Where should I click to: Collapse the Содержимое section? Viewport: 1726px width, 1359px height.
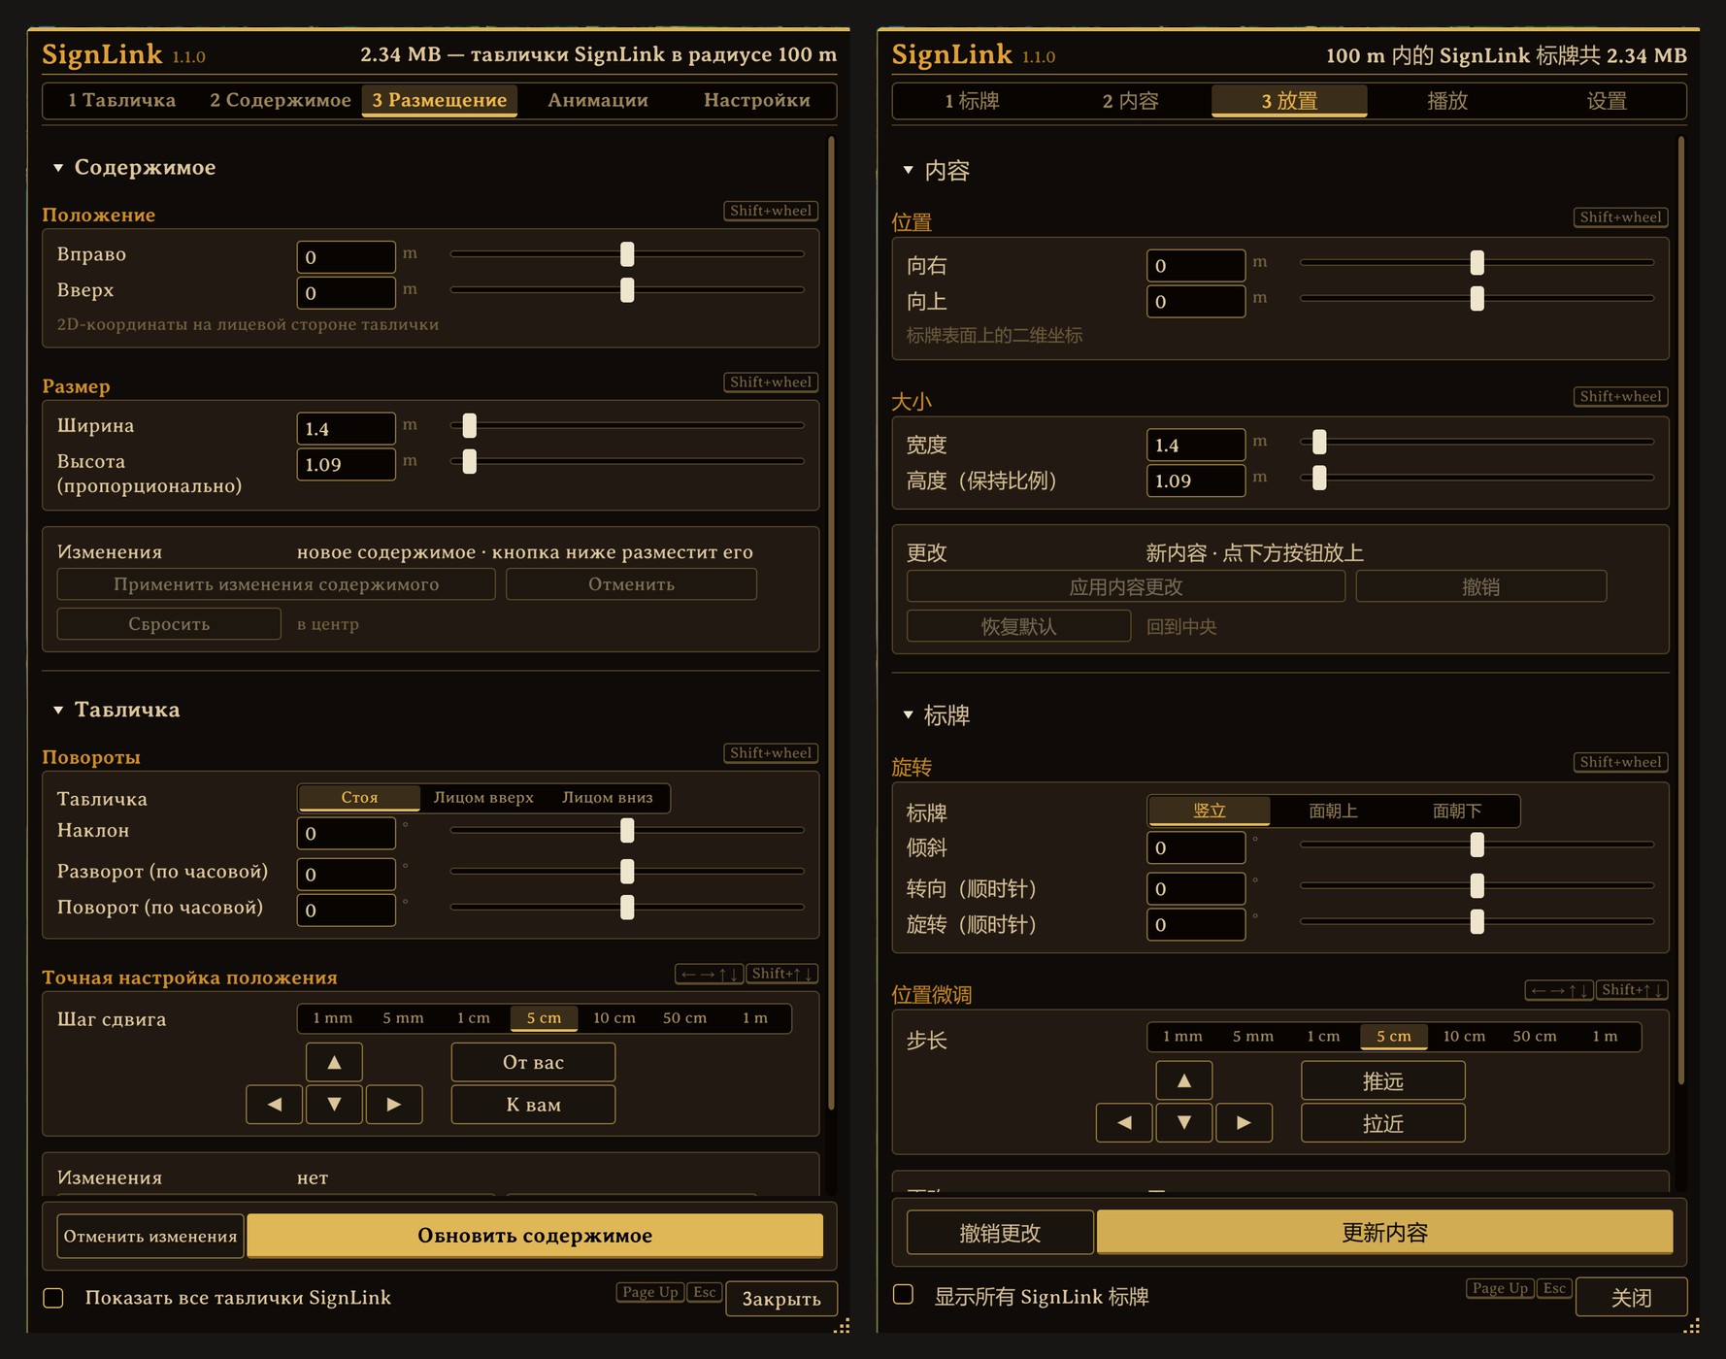point(58,168)
